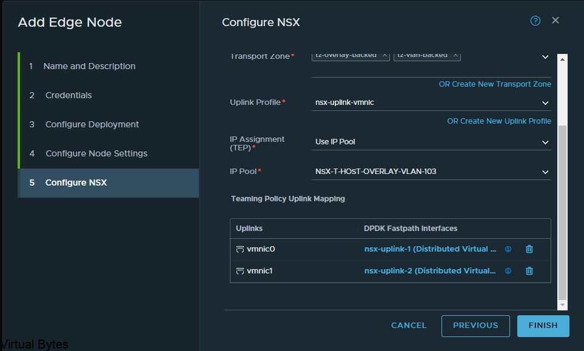Open the help question mark icon
This screenshot has width=584, height=351.
(535, 21)
